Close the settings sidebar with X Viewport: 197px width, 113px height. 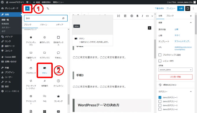click(191, 16)
